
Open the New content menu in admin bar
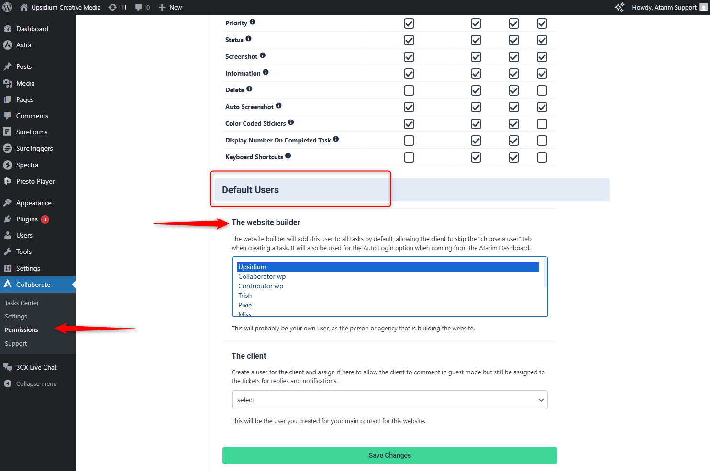pyautogui.click(x=170, y=7)
